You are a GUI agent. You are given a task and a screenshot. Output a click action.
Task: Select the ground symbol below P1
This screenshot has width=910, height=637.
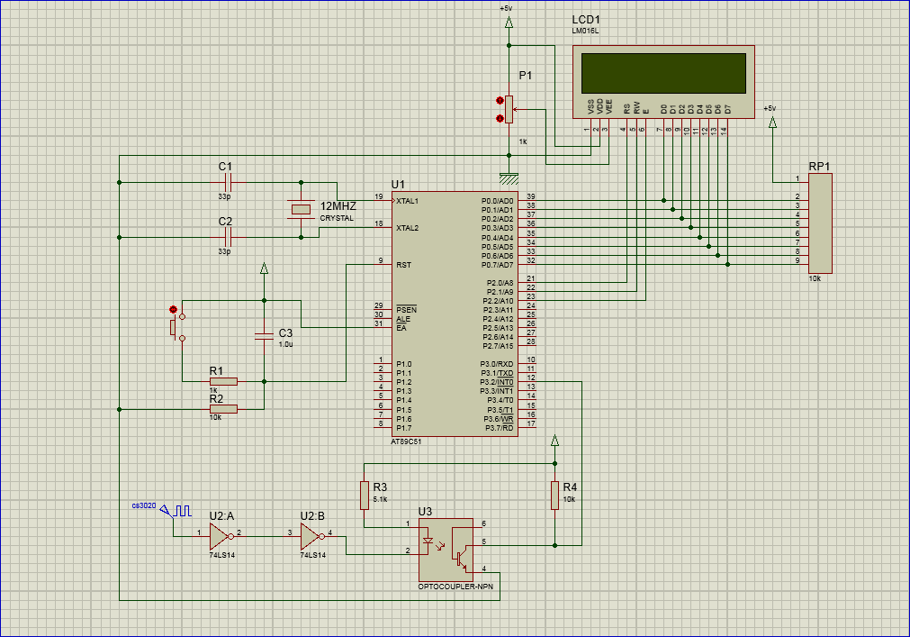click(x=509, y=179)
